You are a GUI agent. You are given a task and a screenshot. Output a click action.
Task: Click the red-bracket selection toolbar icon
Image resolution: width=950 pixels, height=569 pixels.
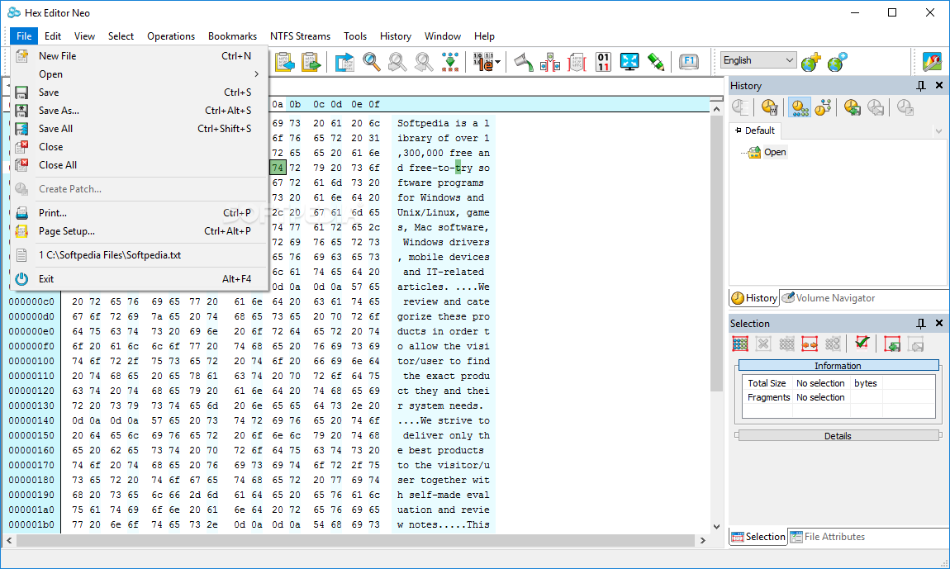(x=577, y=62)
